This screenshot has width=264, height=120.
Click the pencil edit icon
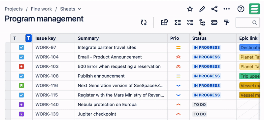(x=202, y=9)
